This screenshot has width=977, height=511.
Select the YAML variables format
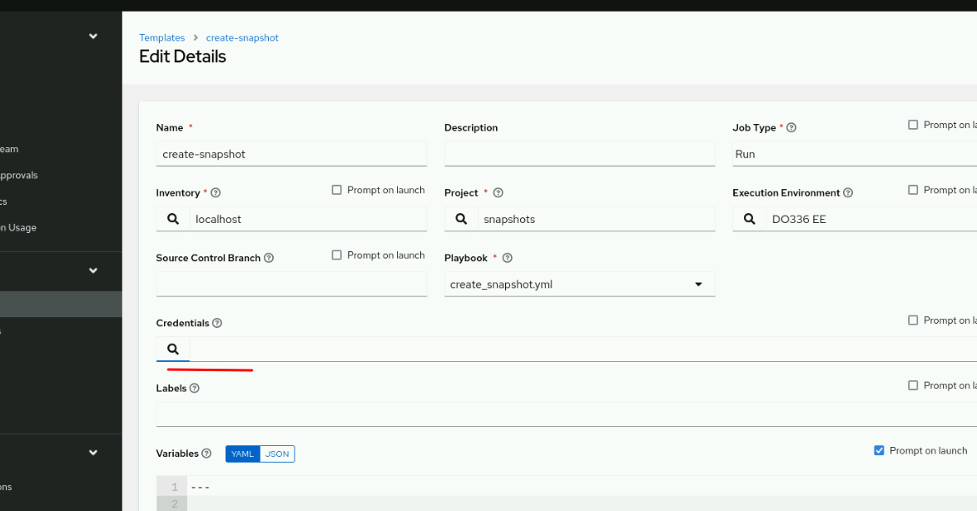point(242,454)
